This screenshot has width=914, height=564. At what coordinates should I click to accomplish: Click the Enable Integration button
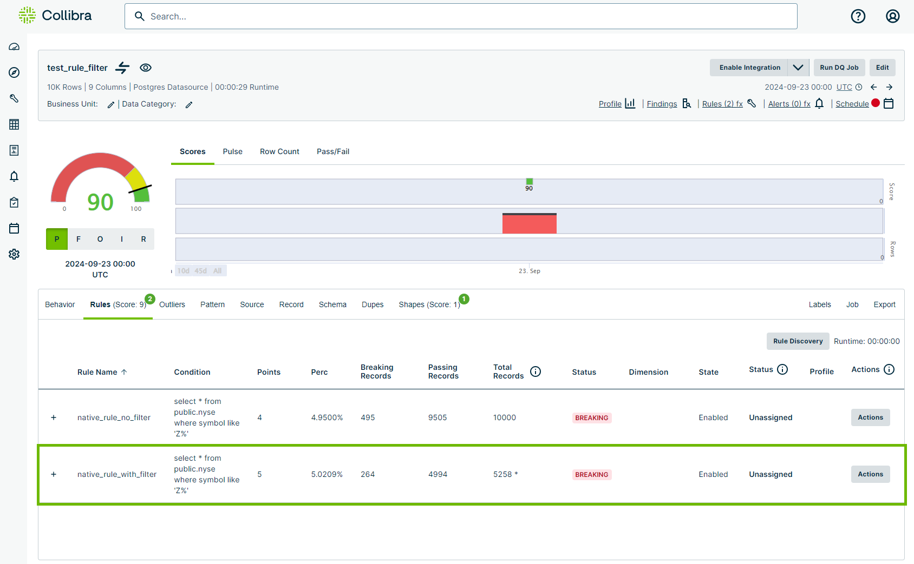click(750, 68)
